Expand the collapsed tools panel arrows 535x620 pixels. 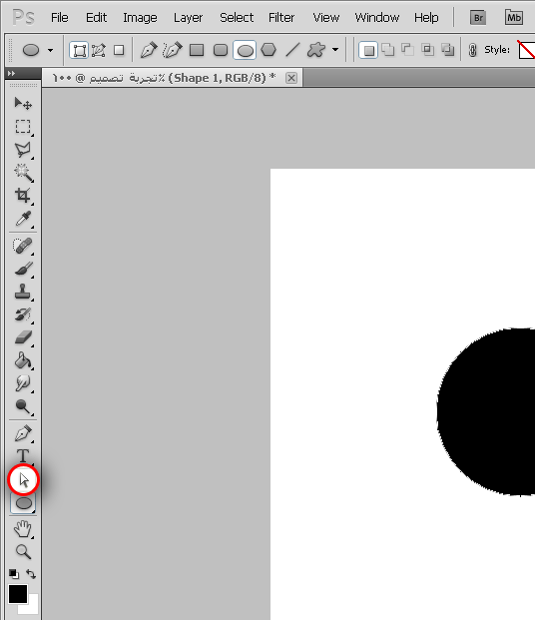click(11, 73)
